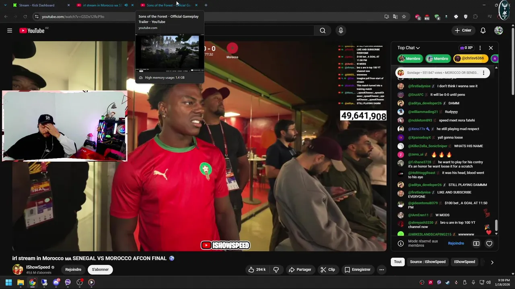515x289 pixels.
Task: Open the media control playlist icon
Action: coord(490,16)
